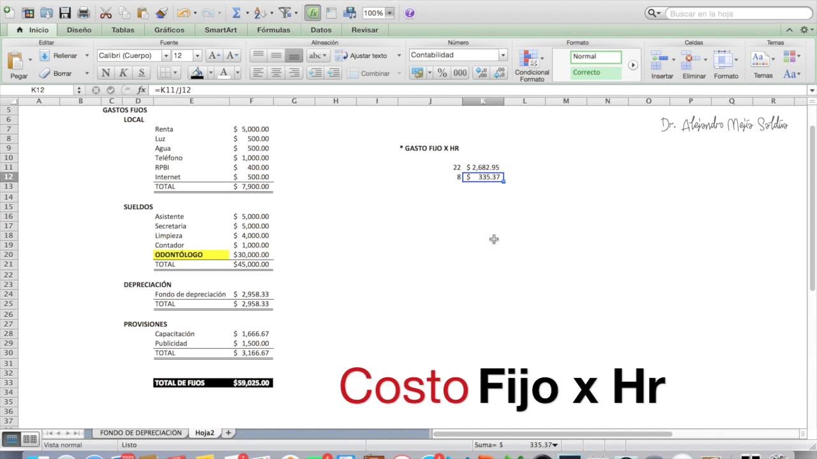Open the Ajustar texto dropdown arrow
Screen dimensions: 817x459
(399, 55)
